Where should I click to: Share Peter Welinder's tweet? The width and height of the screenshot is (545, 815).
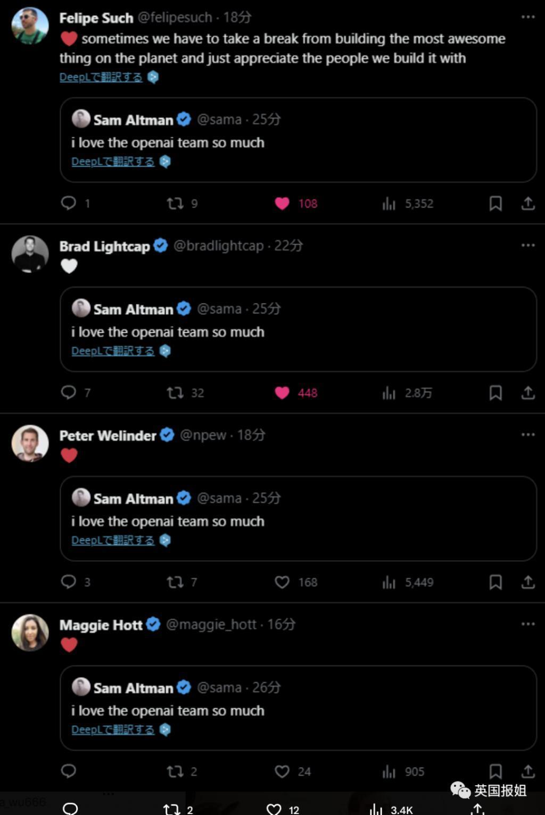coord(527,582)
